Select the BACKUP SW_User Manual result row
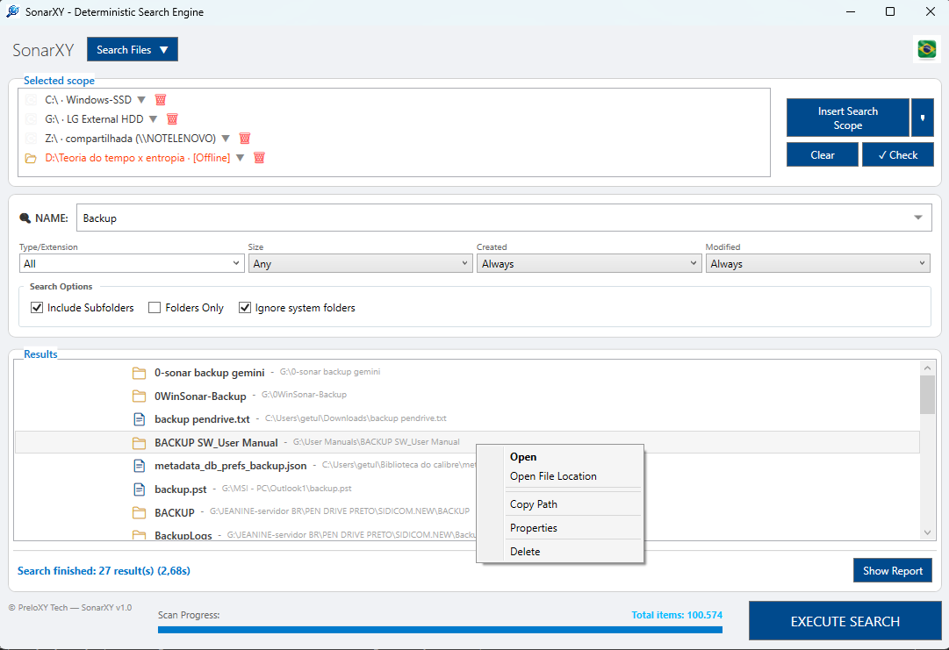The width and height of the screenshot is (949, 650). coord(467,443)
